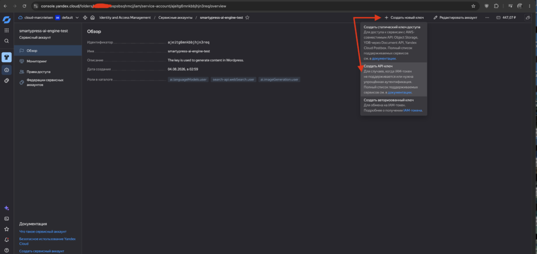Click the search-api.webSearch.user role tag
Viewport: 537px width, 254px height.
pos(233,79)
